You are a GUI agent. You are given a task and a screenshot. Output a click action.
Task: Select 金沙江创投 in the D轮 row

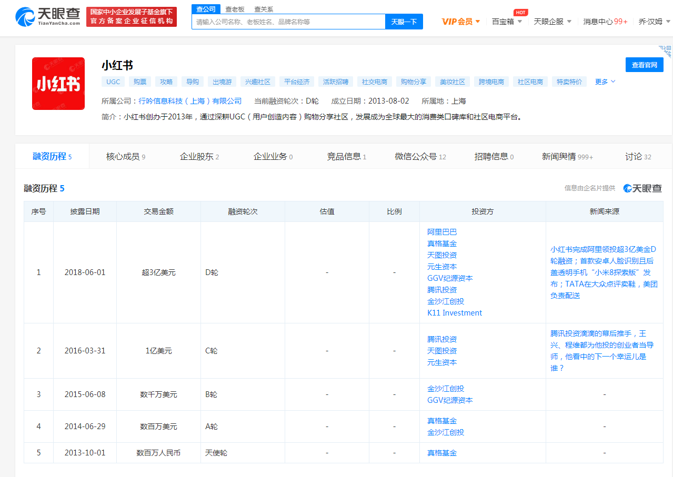point(446,301)
